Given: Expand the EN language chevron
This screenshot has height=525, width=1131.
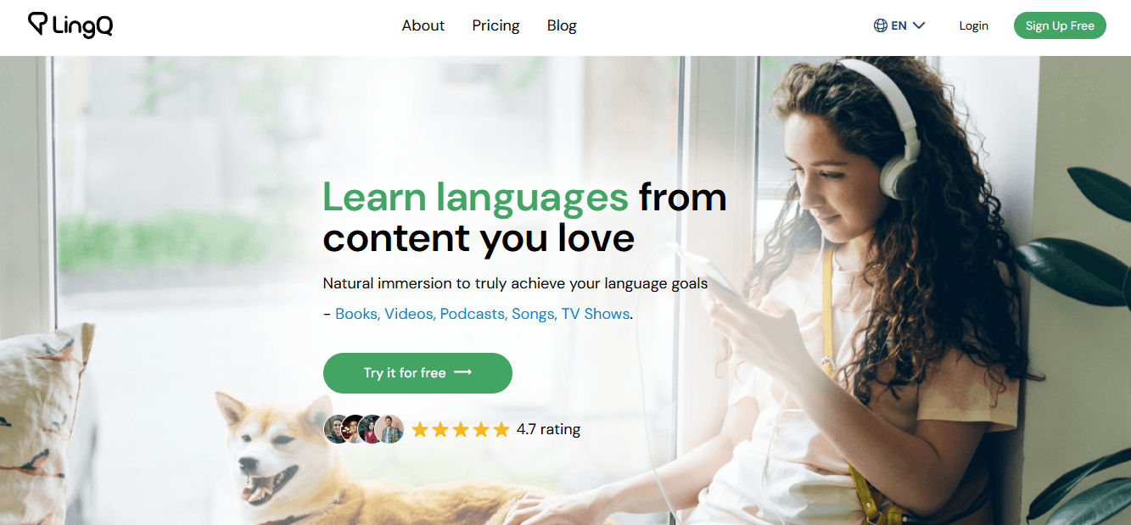Looking at the screenshot, I should 919,25.
